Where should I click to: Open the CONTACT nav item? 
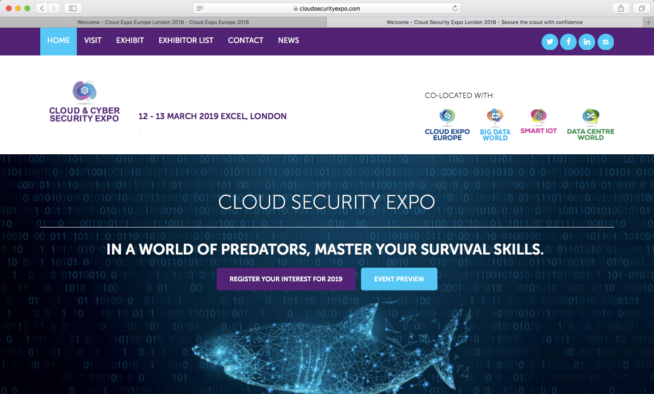click(246, 41)
